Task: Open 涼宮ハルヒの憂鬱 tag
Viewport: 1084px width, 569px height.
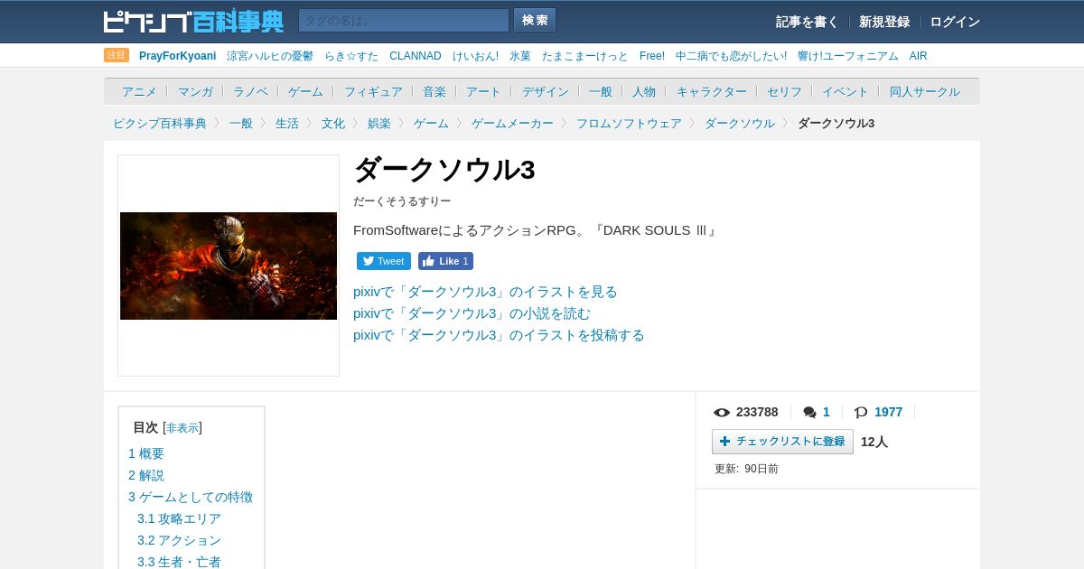Action: pos(270,56)
